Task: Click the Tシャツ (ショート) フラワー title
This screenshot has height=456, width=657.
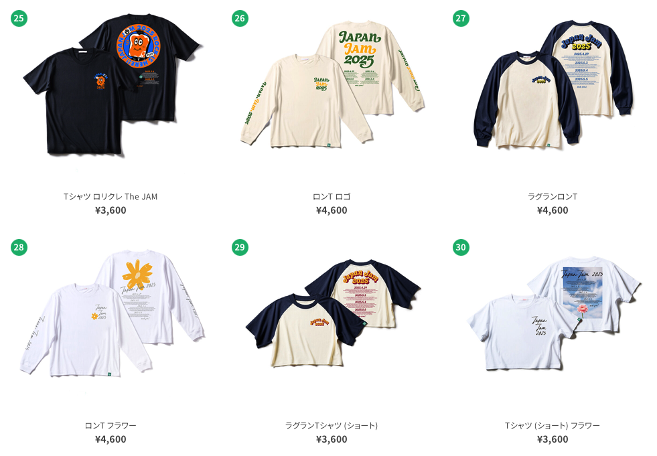Action: point(553,425)
